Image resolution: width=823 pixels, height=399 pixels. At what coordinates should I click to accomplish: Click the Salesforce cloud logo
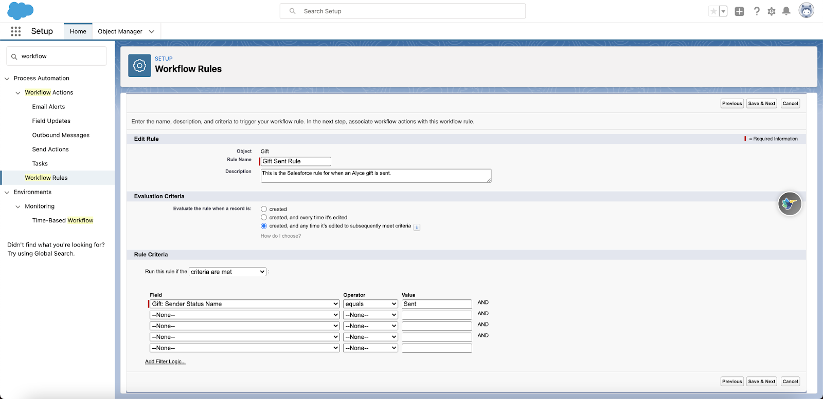click(x=21, y=11)
